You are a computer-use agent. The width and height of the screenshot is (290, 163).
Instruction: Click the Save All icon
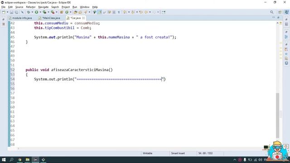[16, 12]
